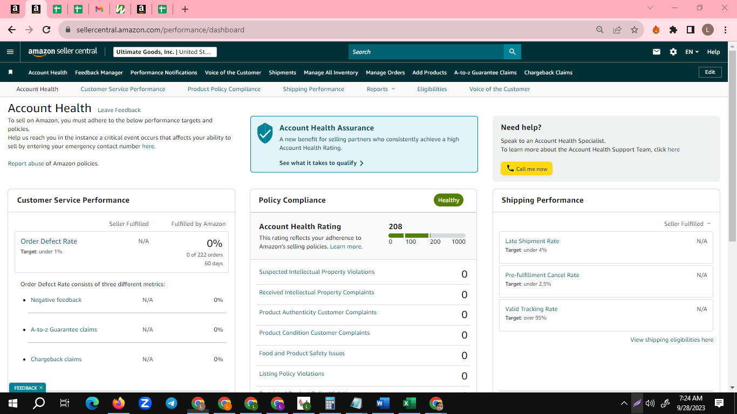Switch to the Gmail browser tab

[99, 9]
